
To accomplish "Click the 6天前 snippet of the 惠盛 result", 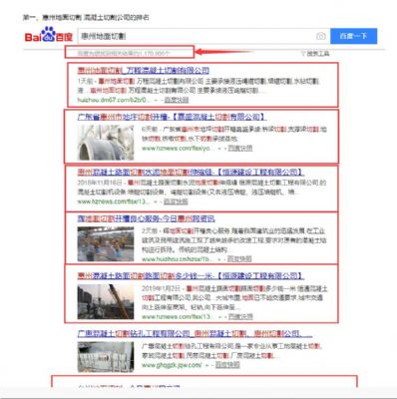I will [234, 134].
